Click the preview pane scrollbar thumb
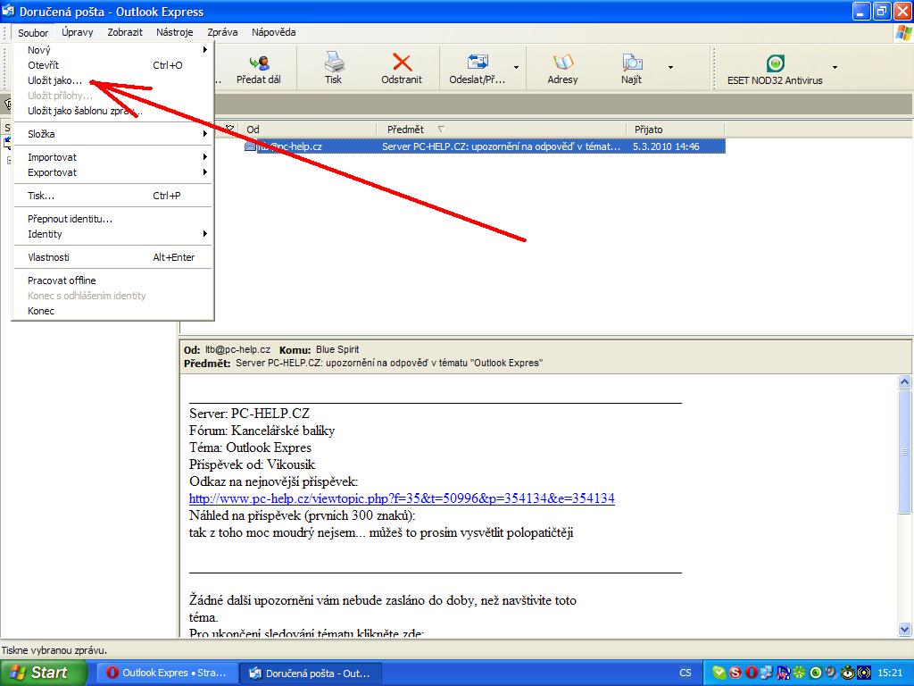 pyautogui.click(x=905, y=452)
